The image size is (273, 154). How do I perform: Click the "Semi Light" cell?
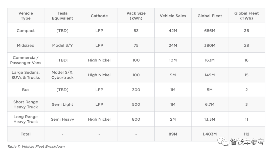click(62, 104)
